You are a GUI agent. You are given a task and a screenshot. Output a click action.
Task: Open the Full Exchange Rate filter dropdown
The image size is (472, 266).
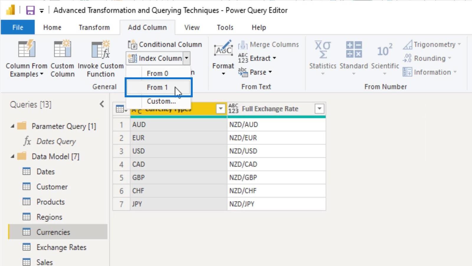pos(319,109)
